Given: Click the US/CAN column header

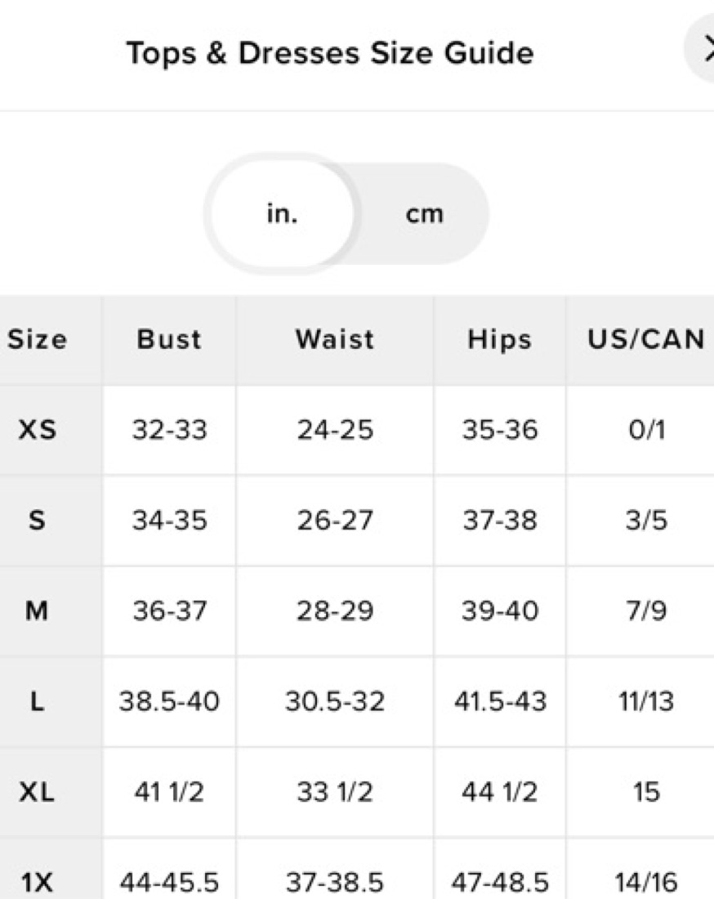Looking at the screenshot, I should [x=646, y=339].
